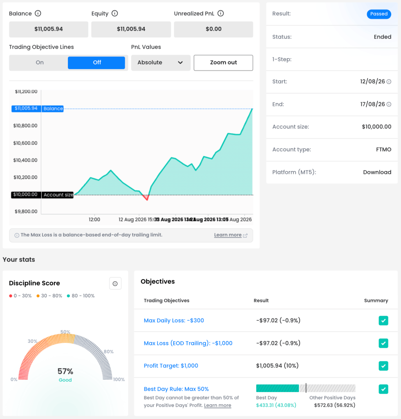Open the Unrealized PnL info icon
401x419 pixels.
click(220, 14)
